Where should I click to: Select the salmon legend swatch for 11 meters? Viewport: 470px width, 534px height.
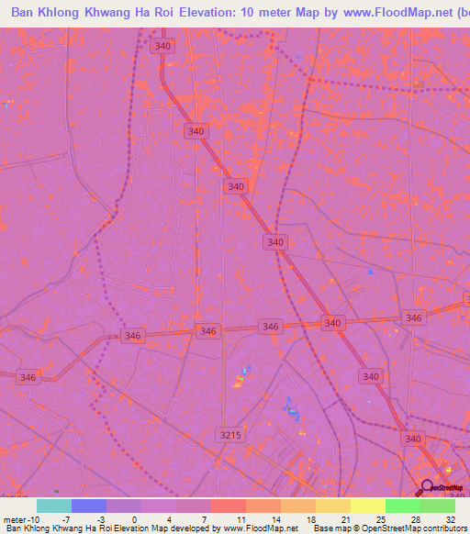263,506
